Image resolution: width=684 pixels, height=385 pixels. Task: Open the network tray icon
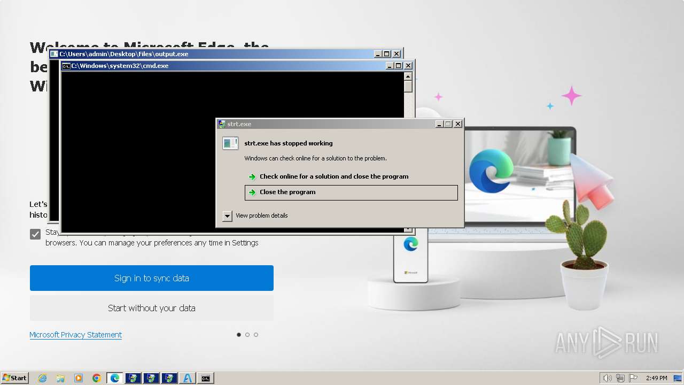(x=620, y=378)
